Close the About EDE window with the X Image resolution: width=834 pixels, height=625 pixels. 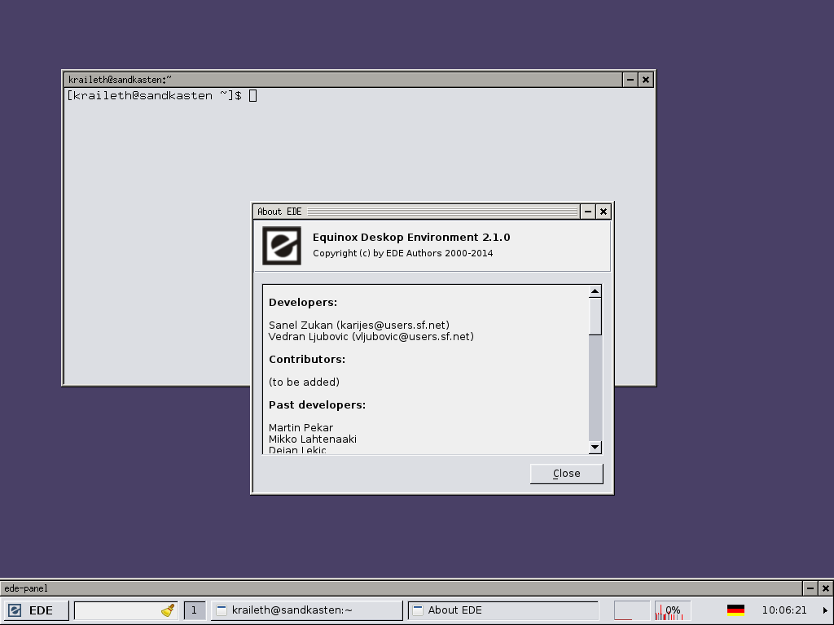604,212
